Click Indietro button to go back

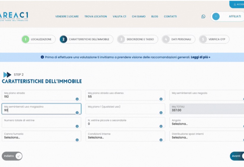(x=12, y=156)
